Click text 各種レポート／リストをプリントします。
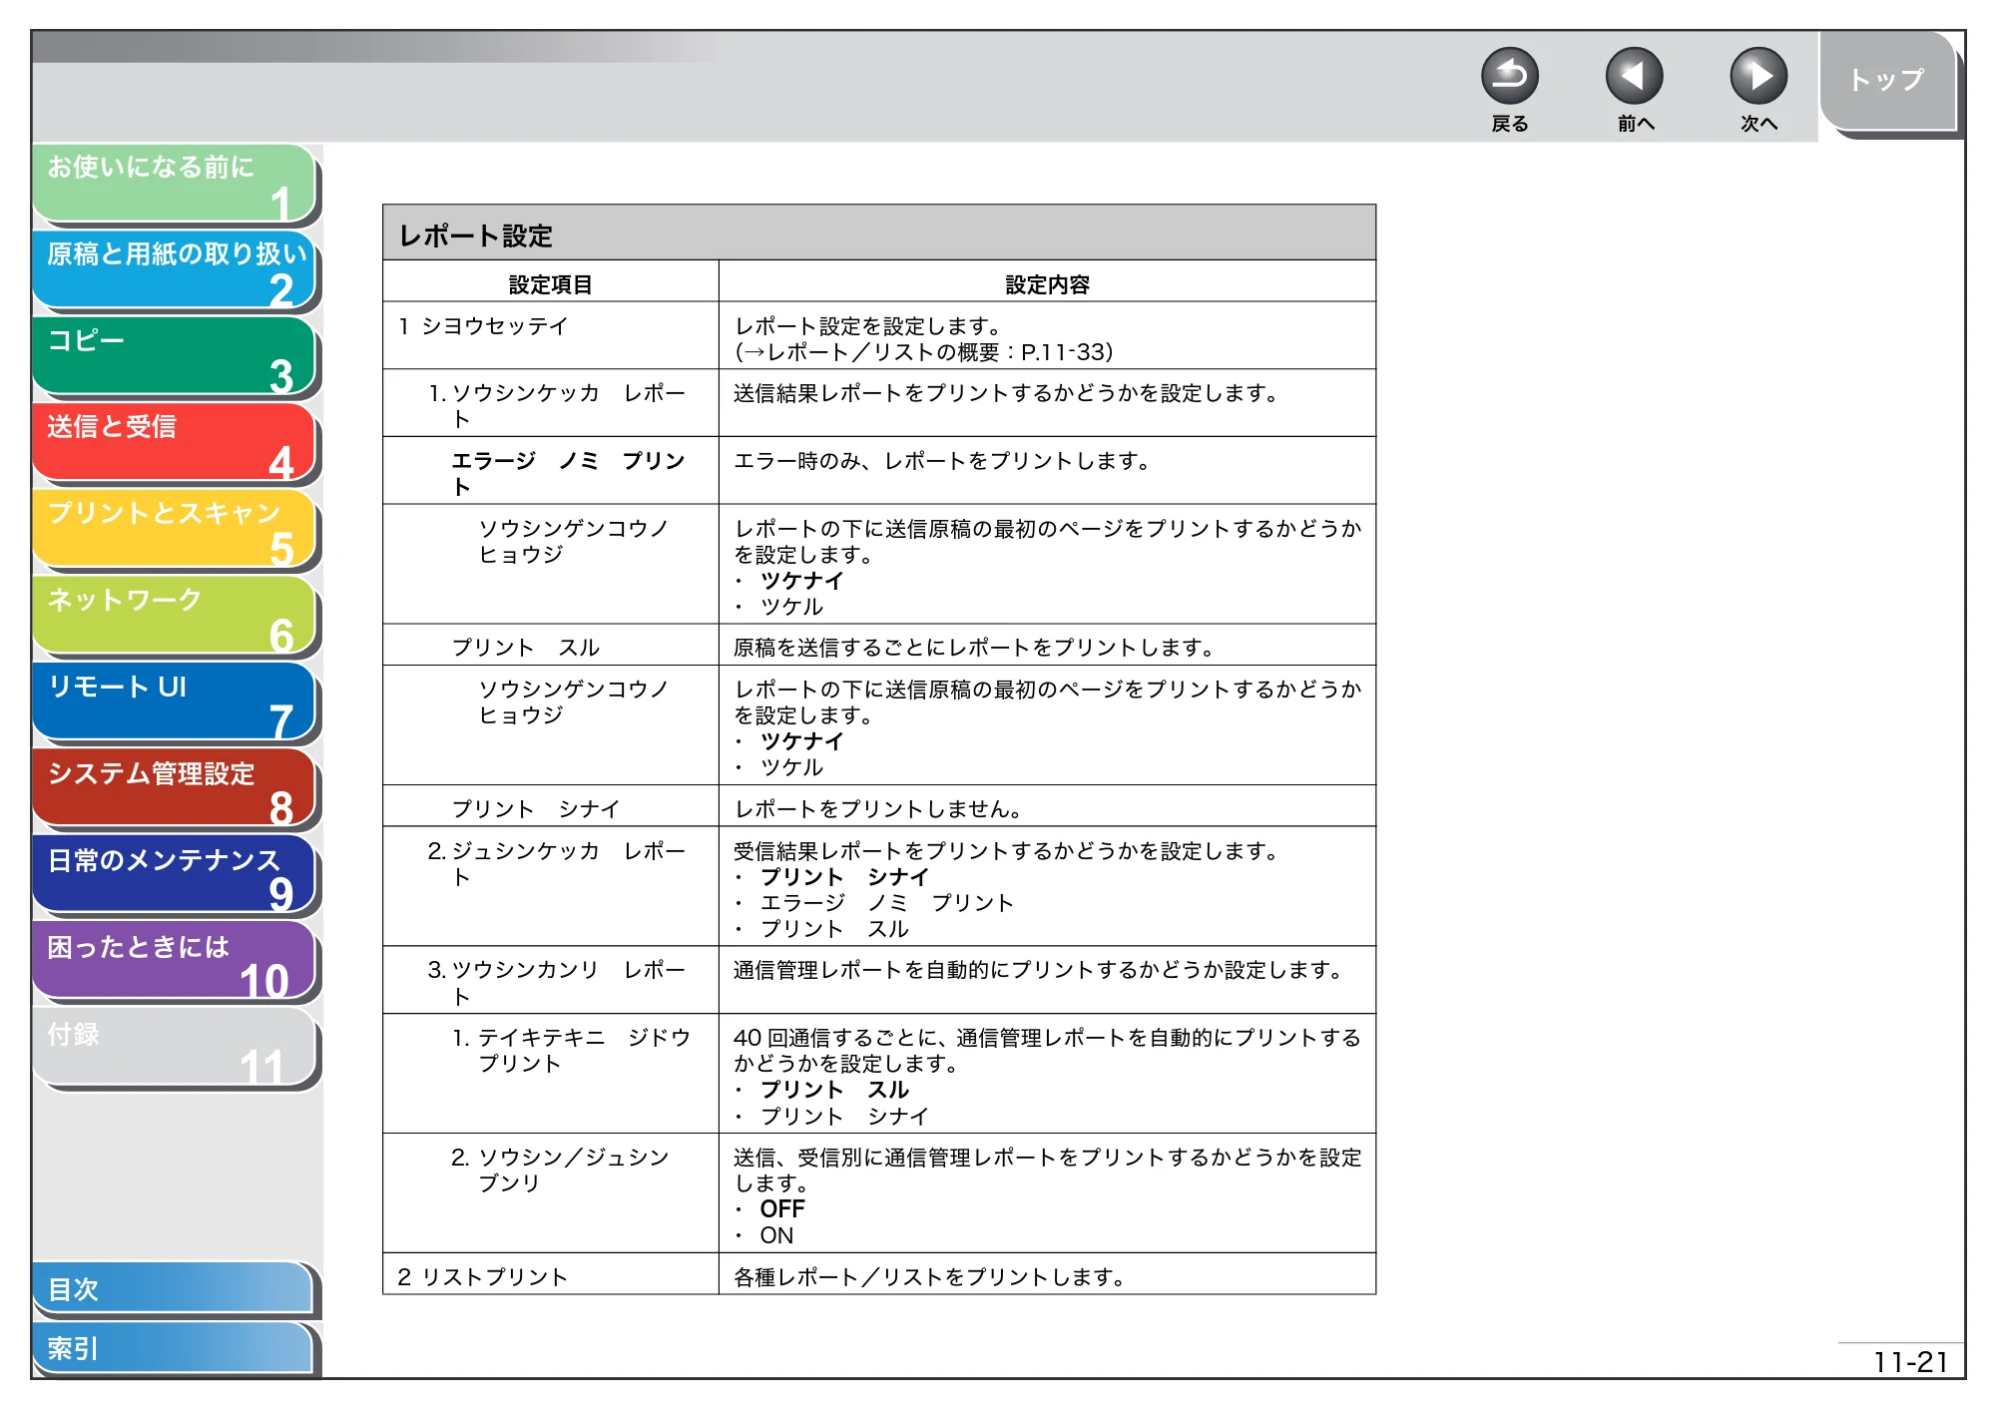The width and height of the screenshot is (1996, 1411). [930, 1277]
